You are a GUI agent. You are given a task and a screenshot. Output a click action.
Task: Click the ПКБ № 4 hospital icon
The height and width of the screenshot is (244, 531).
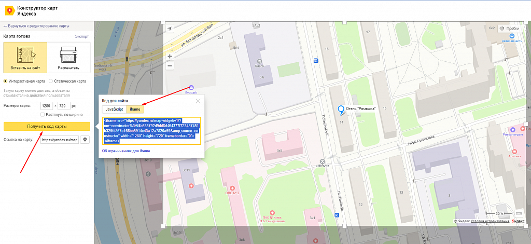(x=273, y=213)
